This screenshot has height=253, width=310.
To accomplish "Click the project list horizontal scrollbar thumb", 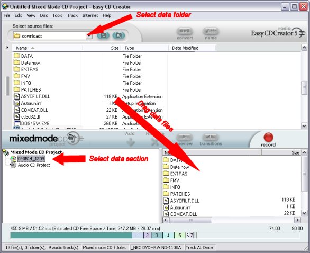I will pos(191,220).
